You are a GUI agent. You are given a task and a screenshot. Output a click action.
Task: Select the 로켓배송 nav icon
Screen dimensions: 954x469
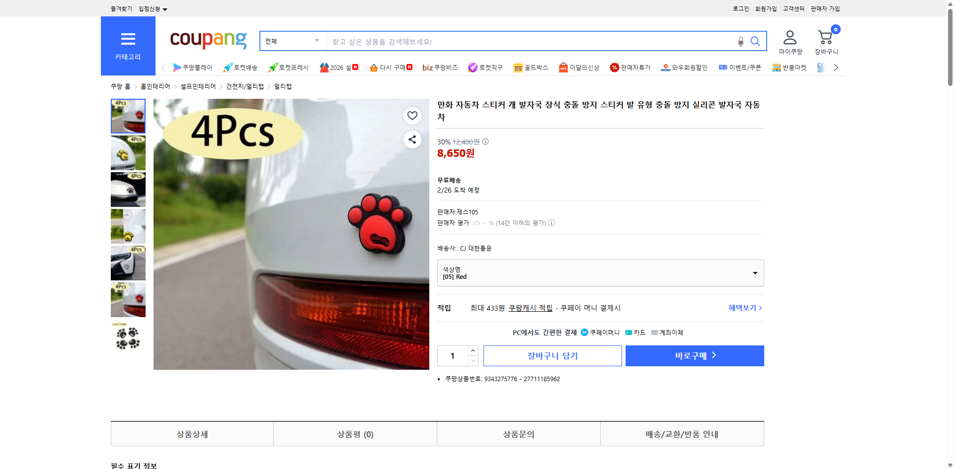(x=240, y=67)
